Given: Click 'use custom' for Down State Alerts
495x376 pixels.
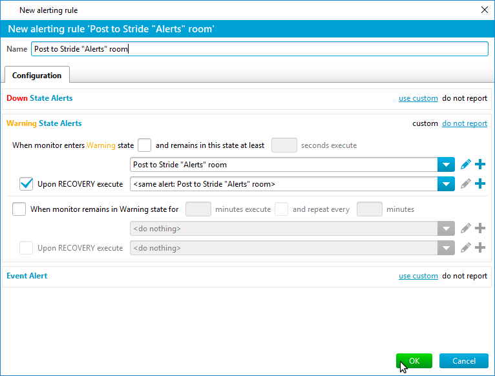Looking at the screenshot, I should tap(418, 98).
